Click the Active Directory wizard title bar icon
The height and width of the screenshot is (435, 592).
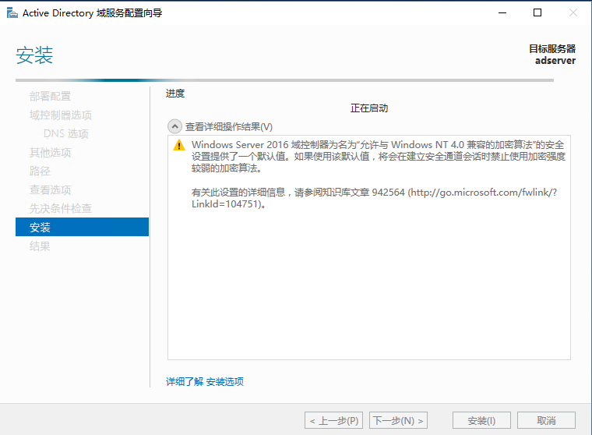point(12,12)
